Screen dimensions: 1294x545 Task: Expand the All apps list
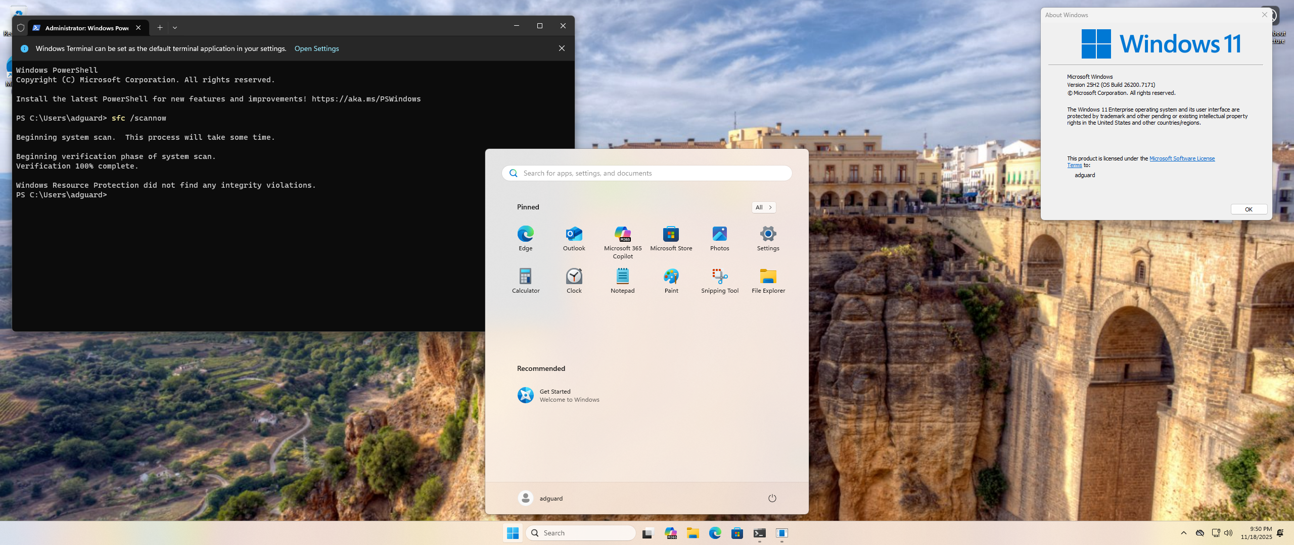pyautogui.click(x=763, y=207)
